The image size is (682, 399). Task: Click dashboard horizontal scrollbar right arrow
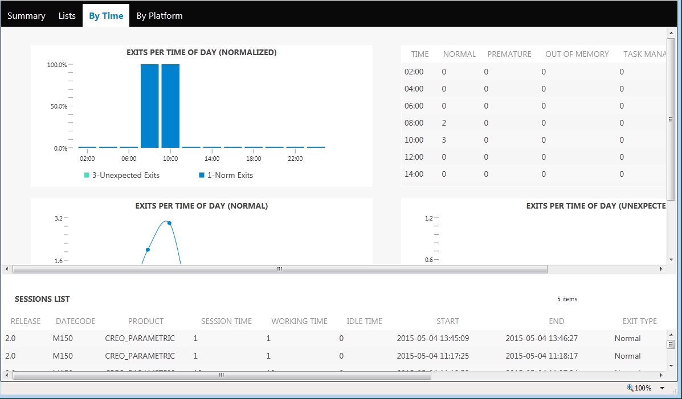[661, 269]
